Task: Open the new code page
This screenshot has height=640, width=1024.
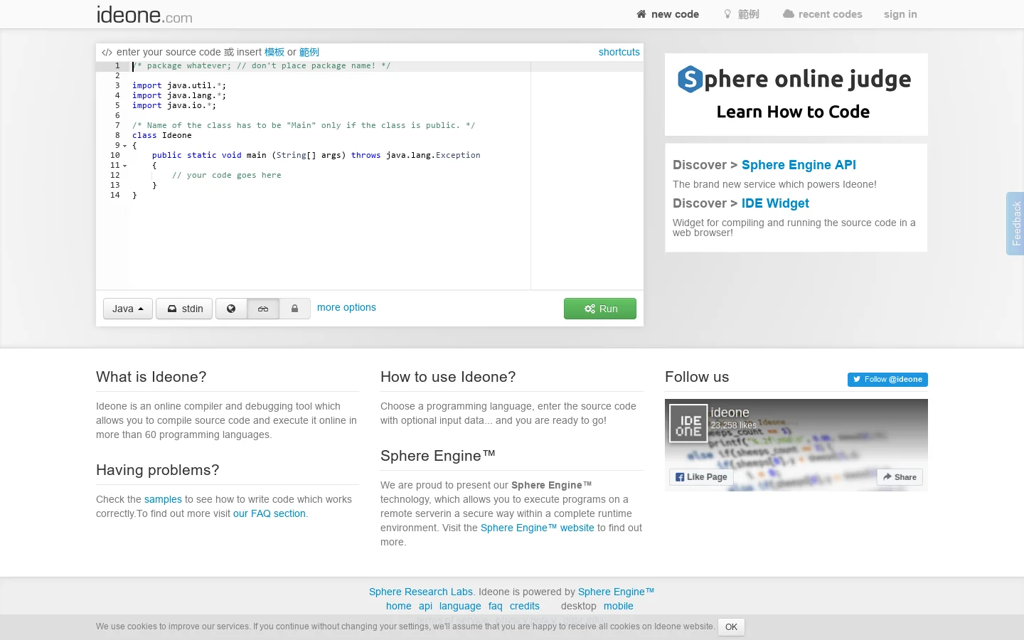Action: tap(668, 14)
